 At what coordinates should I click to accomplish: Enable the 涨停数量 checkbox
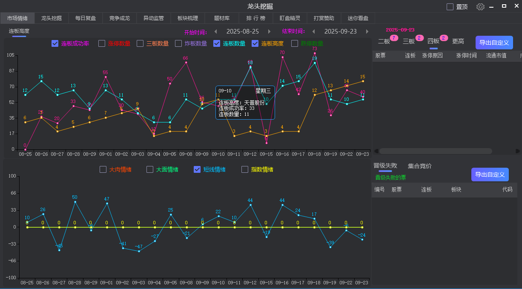(x=101, y=43)
